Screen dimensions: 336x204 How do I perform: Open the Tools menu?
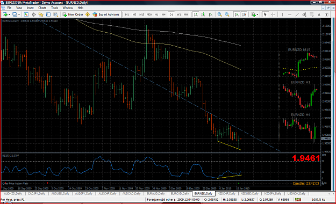click(x=54, y=8)
